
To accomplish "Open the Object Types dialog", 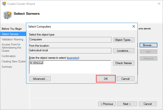I will pyautogui.click(x=124, y=40).
